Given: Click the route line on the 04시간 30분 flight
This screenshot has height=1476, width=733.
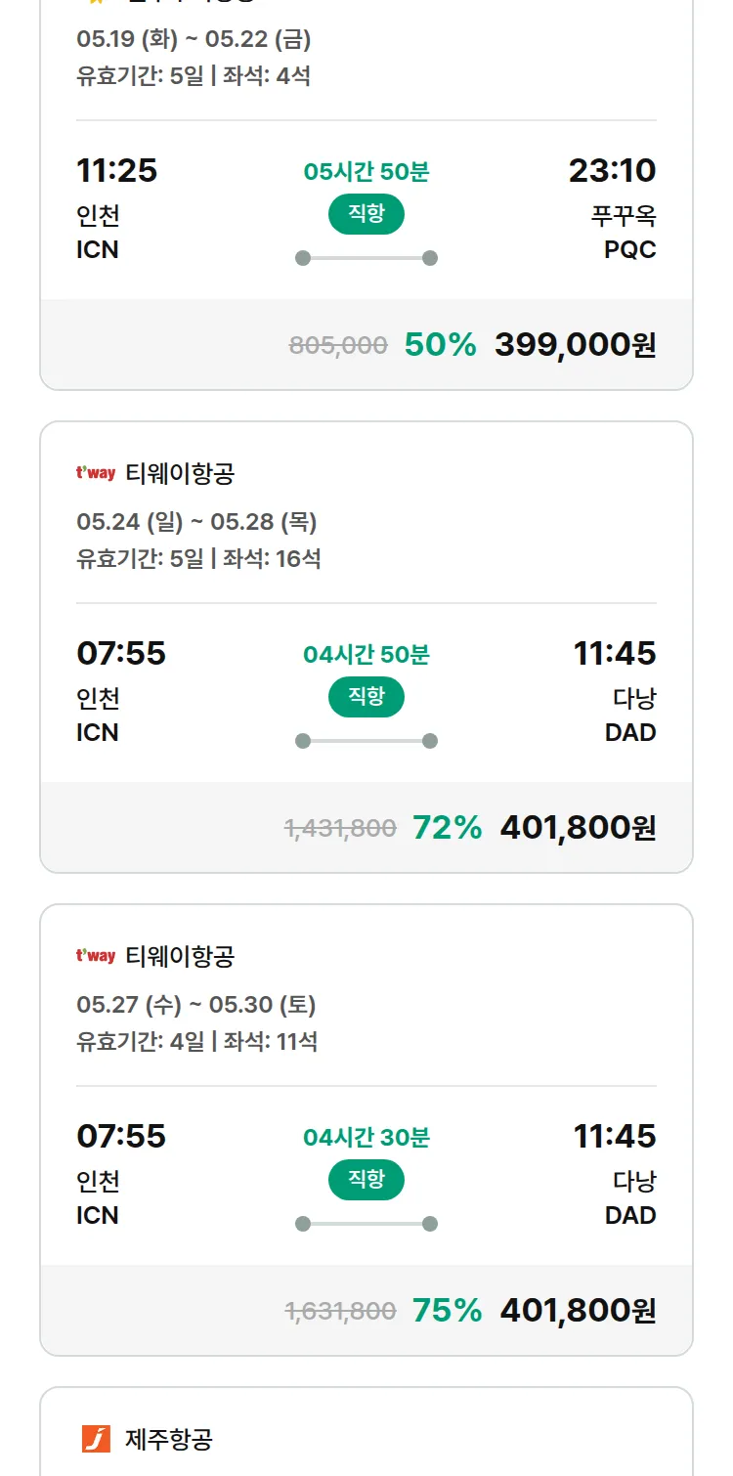Looking at the screenshot, I should coord(366,1224).
